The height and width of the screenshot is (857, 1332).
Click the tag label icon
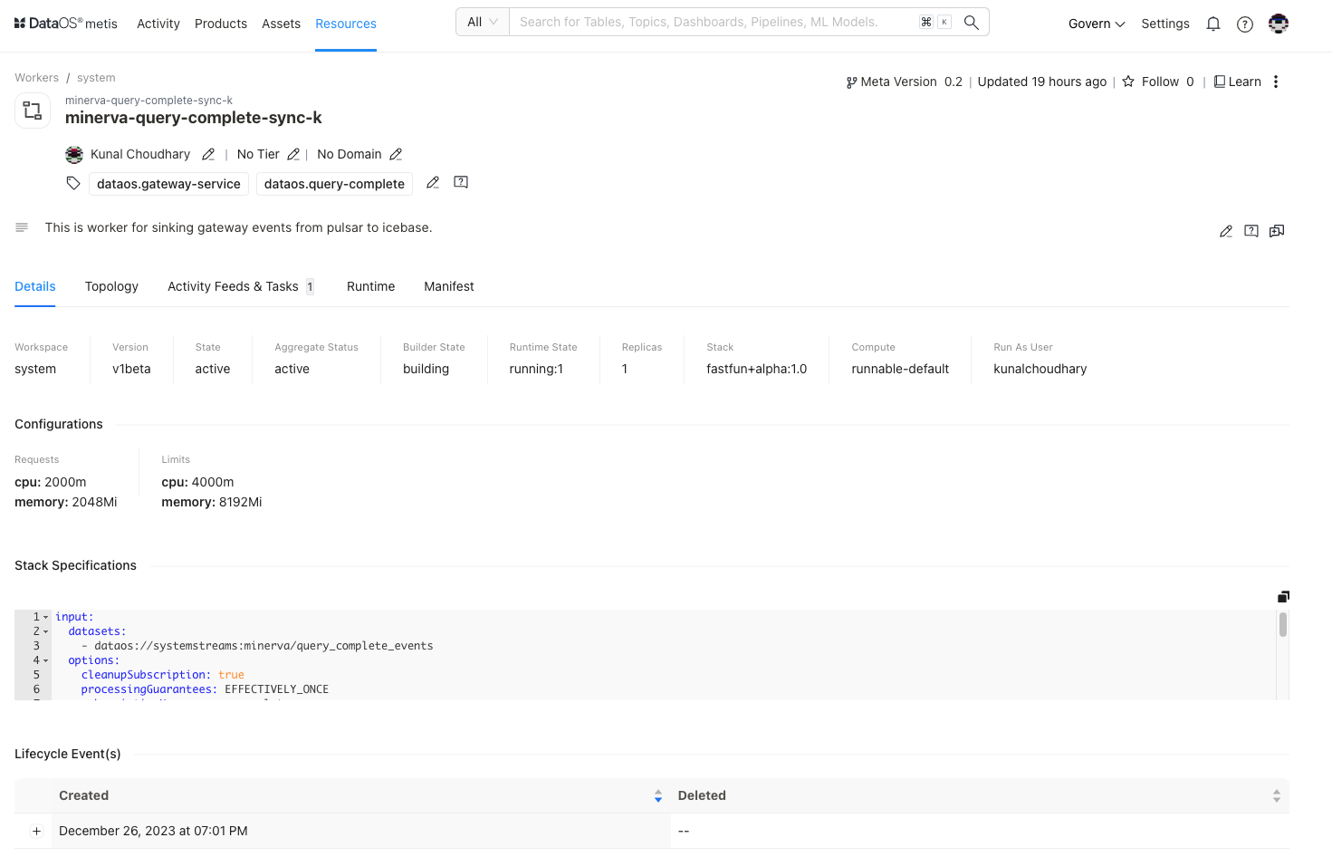pyautogui.click(x=73, y=183)
